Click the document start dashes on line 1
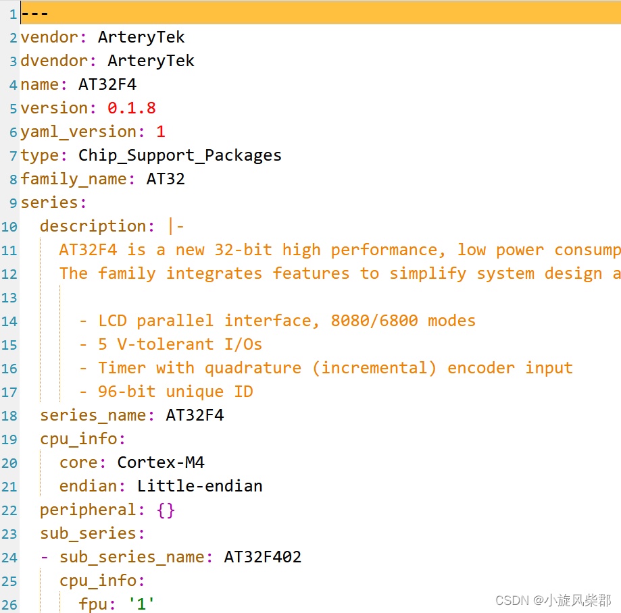Viewport: 621px width, 613px height. click(35, 14)
